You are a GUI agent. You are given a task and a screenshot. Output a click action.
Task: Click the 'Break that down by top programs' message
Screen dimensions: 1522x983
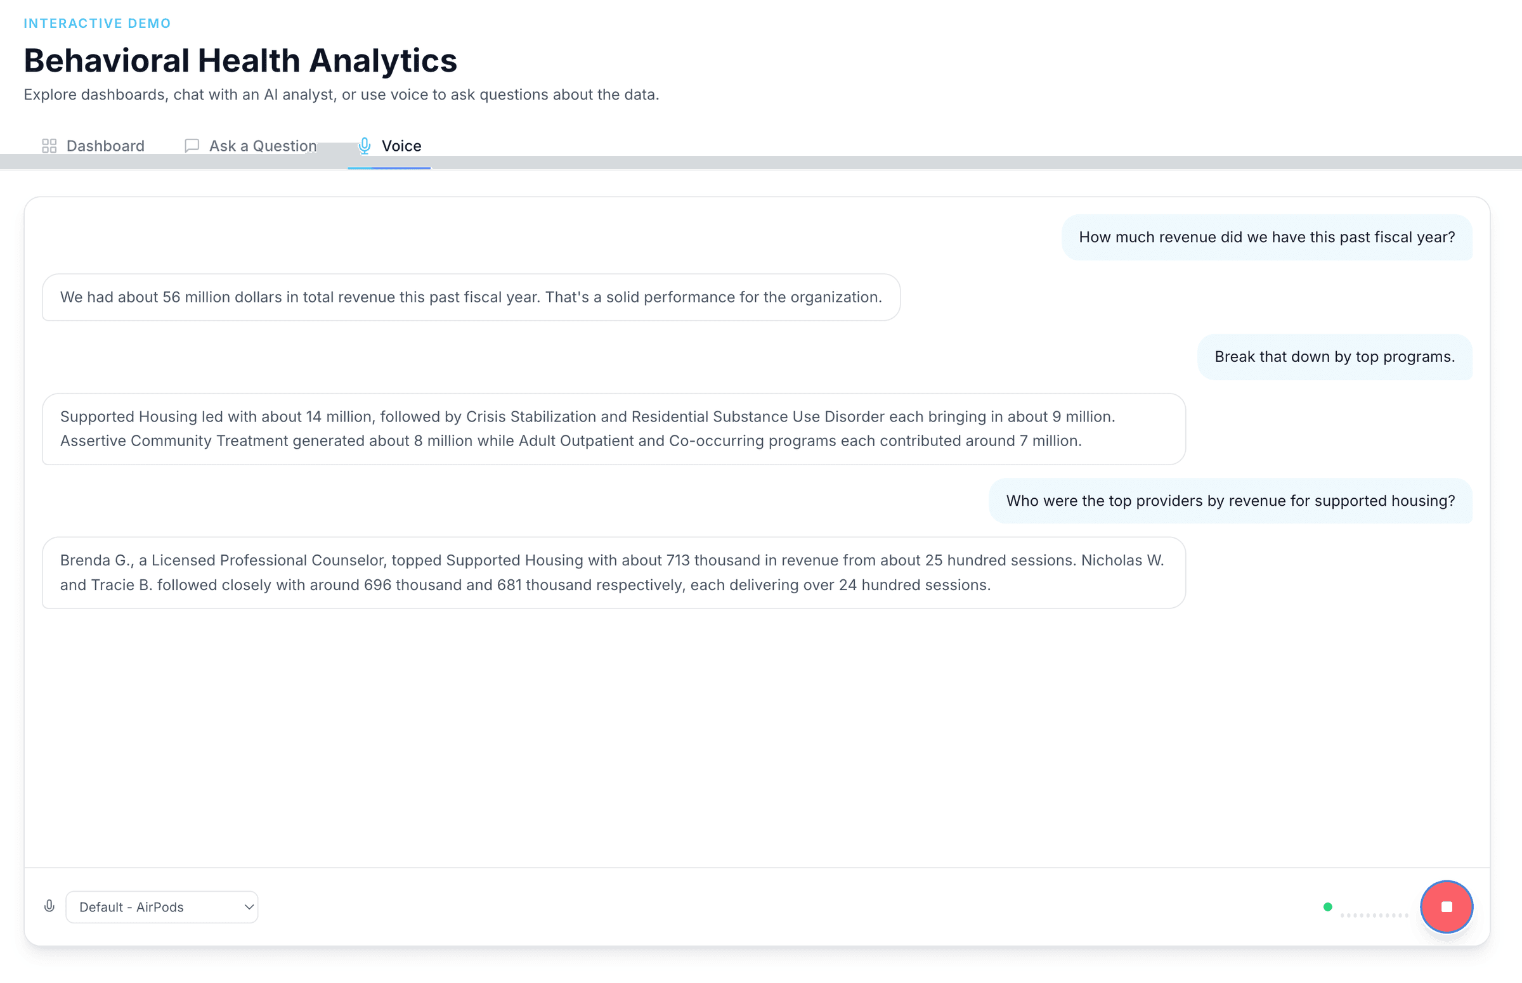click(x=1334, y=357)
